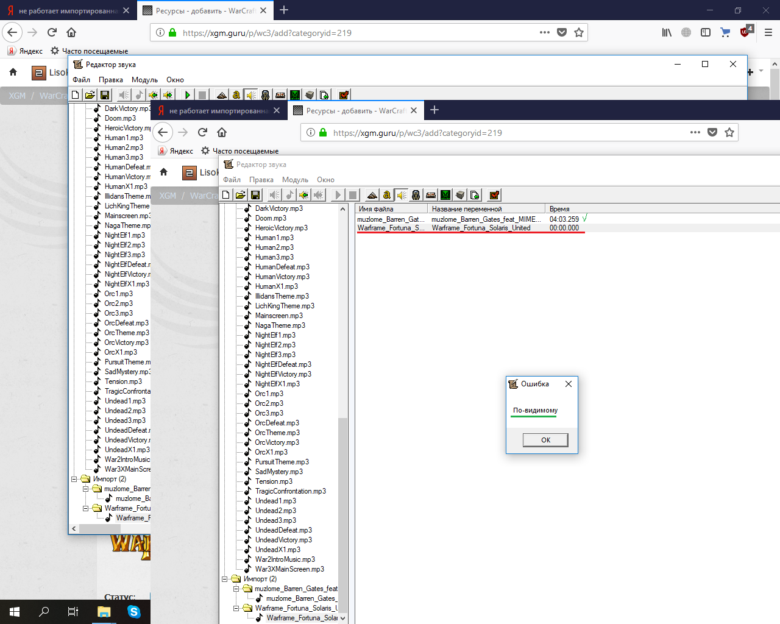The height and width of the screenshot is (624, 780).
Task: Select 'muzlome_Barren_Gat...' row in sound list
Action: 568,219
